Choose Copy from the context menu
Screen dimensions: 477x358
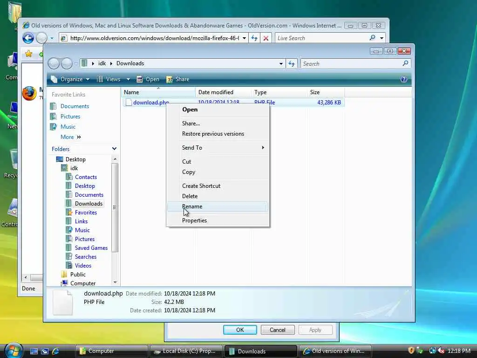pos(217,172)
